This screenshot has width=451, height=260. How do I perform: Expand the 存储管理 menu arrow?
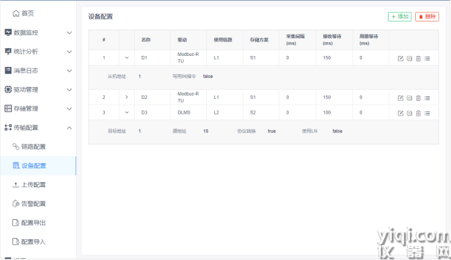(70, 109)
